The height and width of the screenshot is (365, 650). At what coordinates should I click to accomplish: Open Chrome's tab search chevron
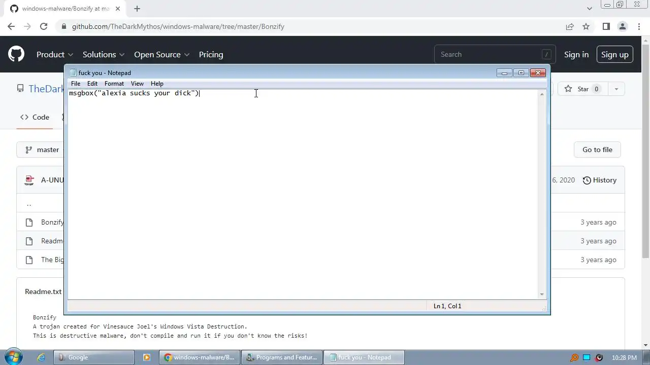[x=589, y=9]
